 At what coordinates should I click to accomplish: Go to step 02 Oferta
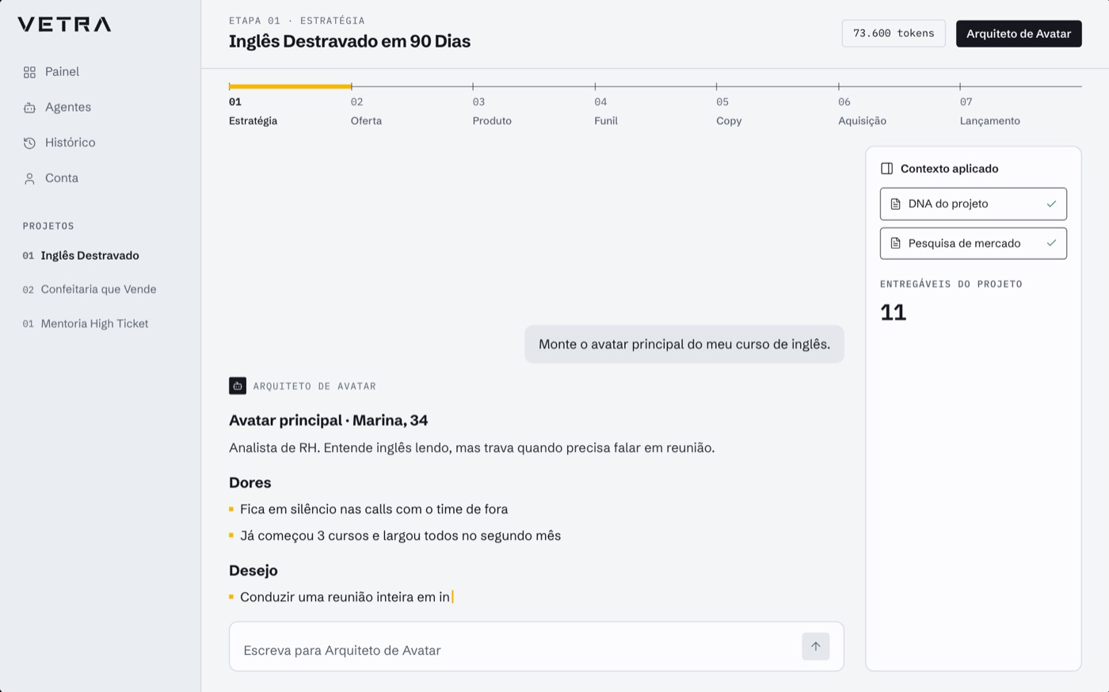click(366, 112)
